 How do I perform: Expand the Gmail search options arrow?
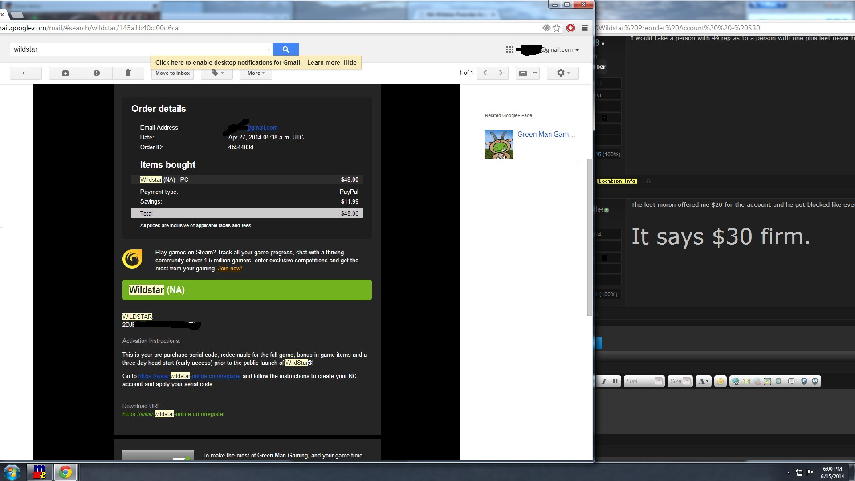pyautogui.click(x=268, y=49)
